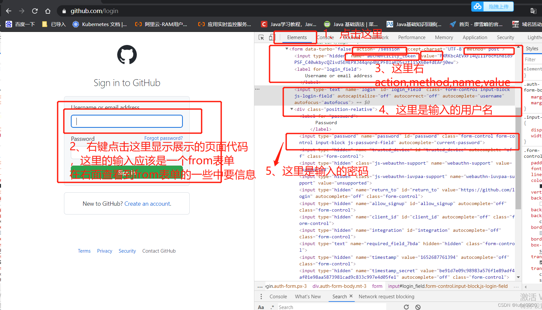Switch to the What's New drawer tab

click(308, 297)
